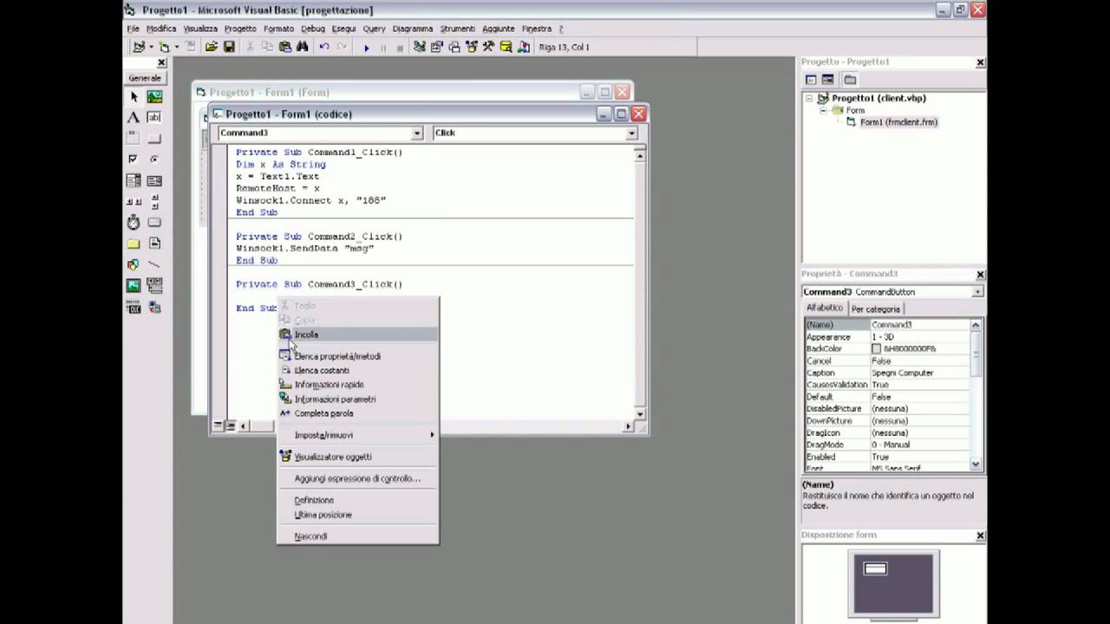This screenshot has height=624, width=1110.
Task: Collapse the Progetto1 (client.vbp) tree node
Action: [809, 99]
